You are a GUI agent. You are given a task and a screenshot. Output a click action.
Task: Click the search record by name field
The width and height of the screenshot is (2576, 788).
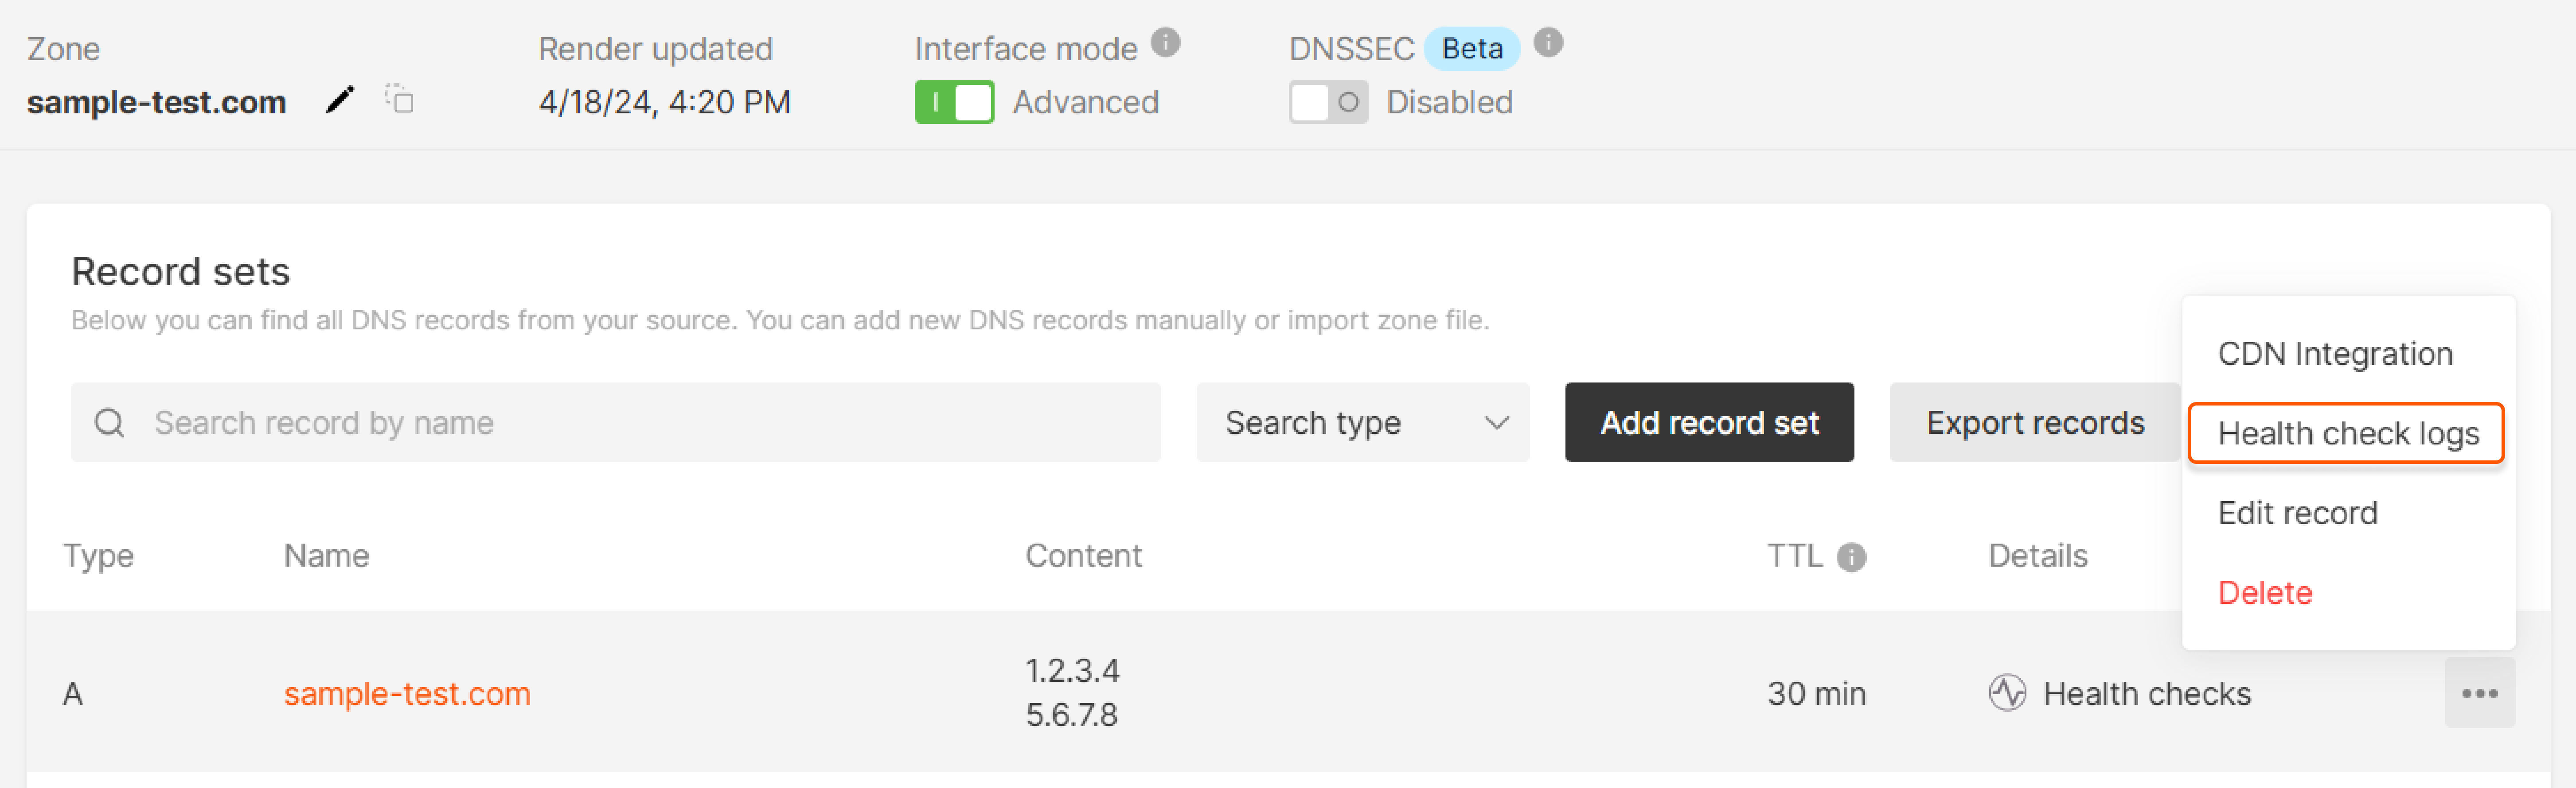600,422
